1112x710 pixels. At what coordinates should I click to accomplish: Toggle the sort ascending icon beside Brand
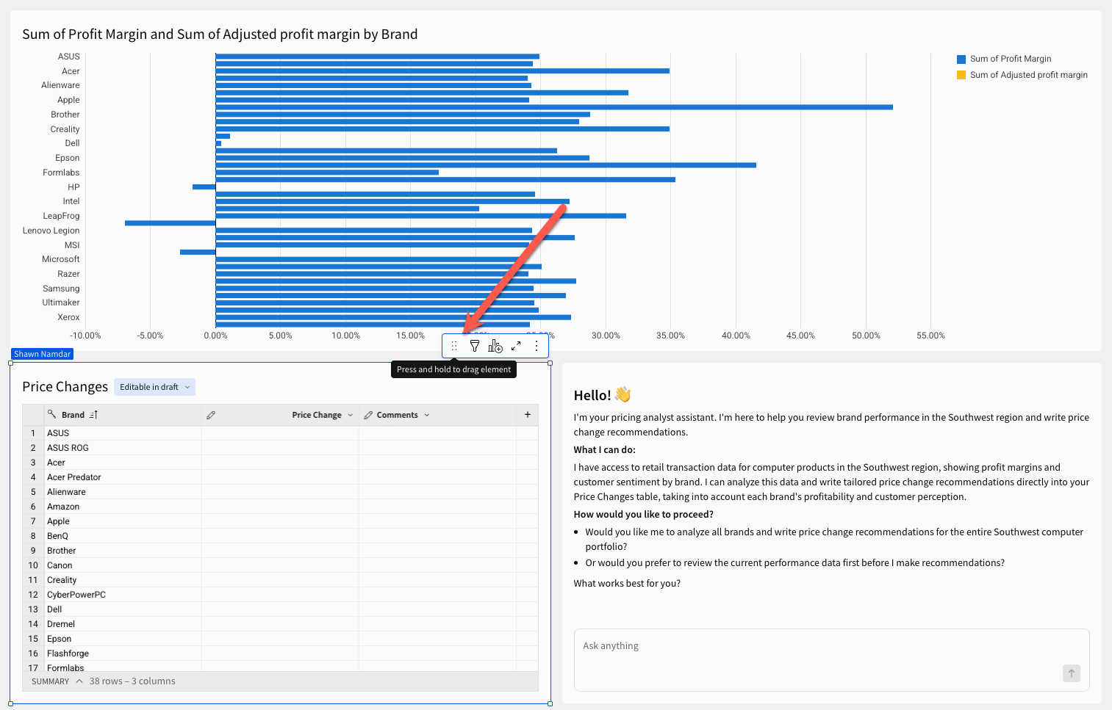(x=93, y=415)
